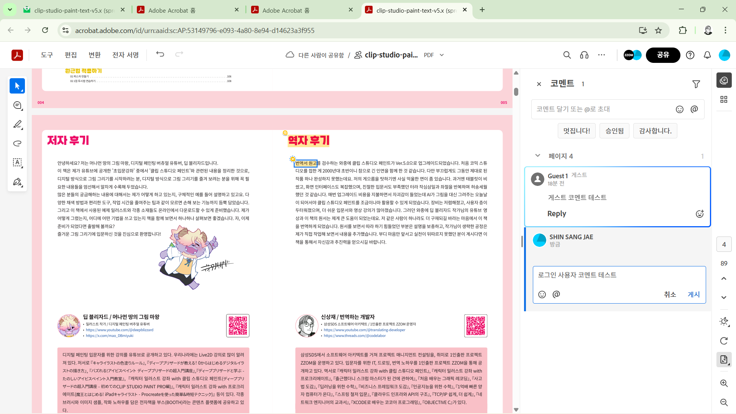Open the Chrome tab search dropdown
Image resolution: width=736 pixels, height=414 pixels.
[x=10, y=10]
